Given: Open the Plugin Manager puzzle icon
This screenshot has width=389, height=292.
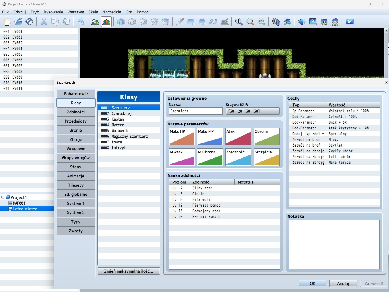Looking at the screenshot, I should [287, 22].
